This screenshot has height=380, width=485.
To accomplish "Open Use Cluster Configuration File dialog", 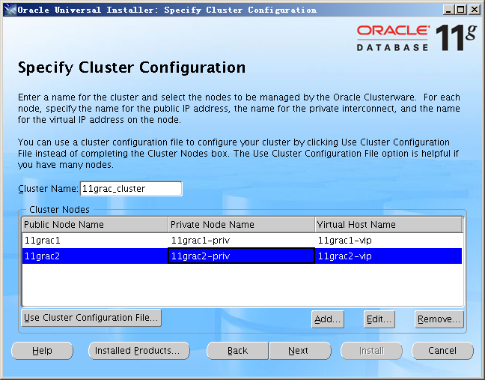I will click(x=91, y=318).
